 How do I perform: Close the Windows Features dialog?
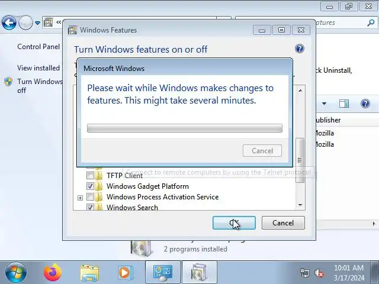(301, 30)
